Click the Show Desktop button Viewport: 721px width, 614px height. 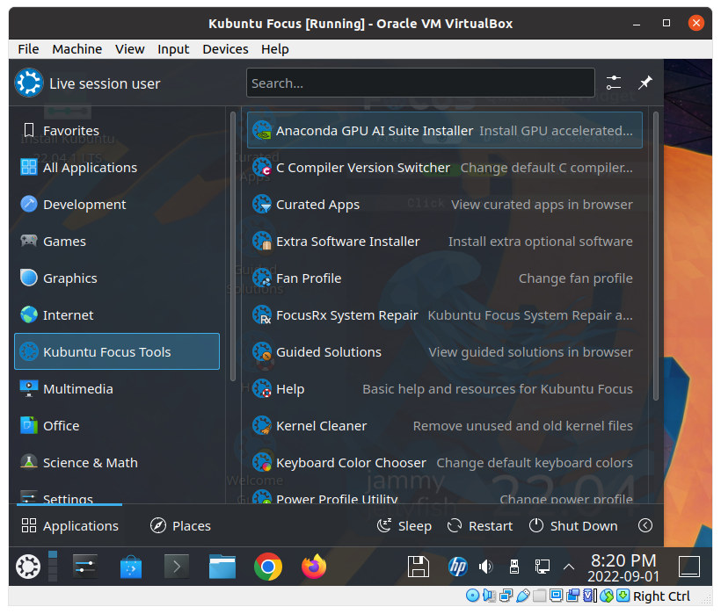pyautogui.click(x=689, y=567)
